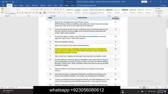This screenshot has height=94, width=168.
Task: Open the Font name dropdown
Action: click(25, 9)
